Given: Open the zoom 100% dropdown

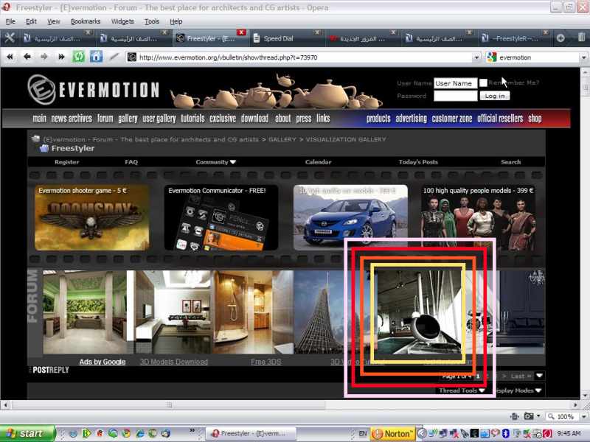Looking at the screenshot, I should click(x=584, y=416).
